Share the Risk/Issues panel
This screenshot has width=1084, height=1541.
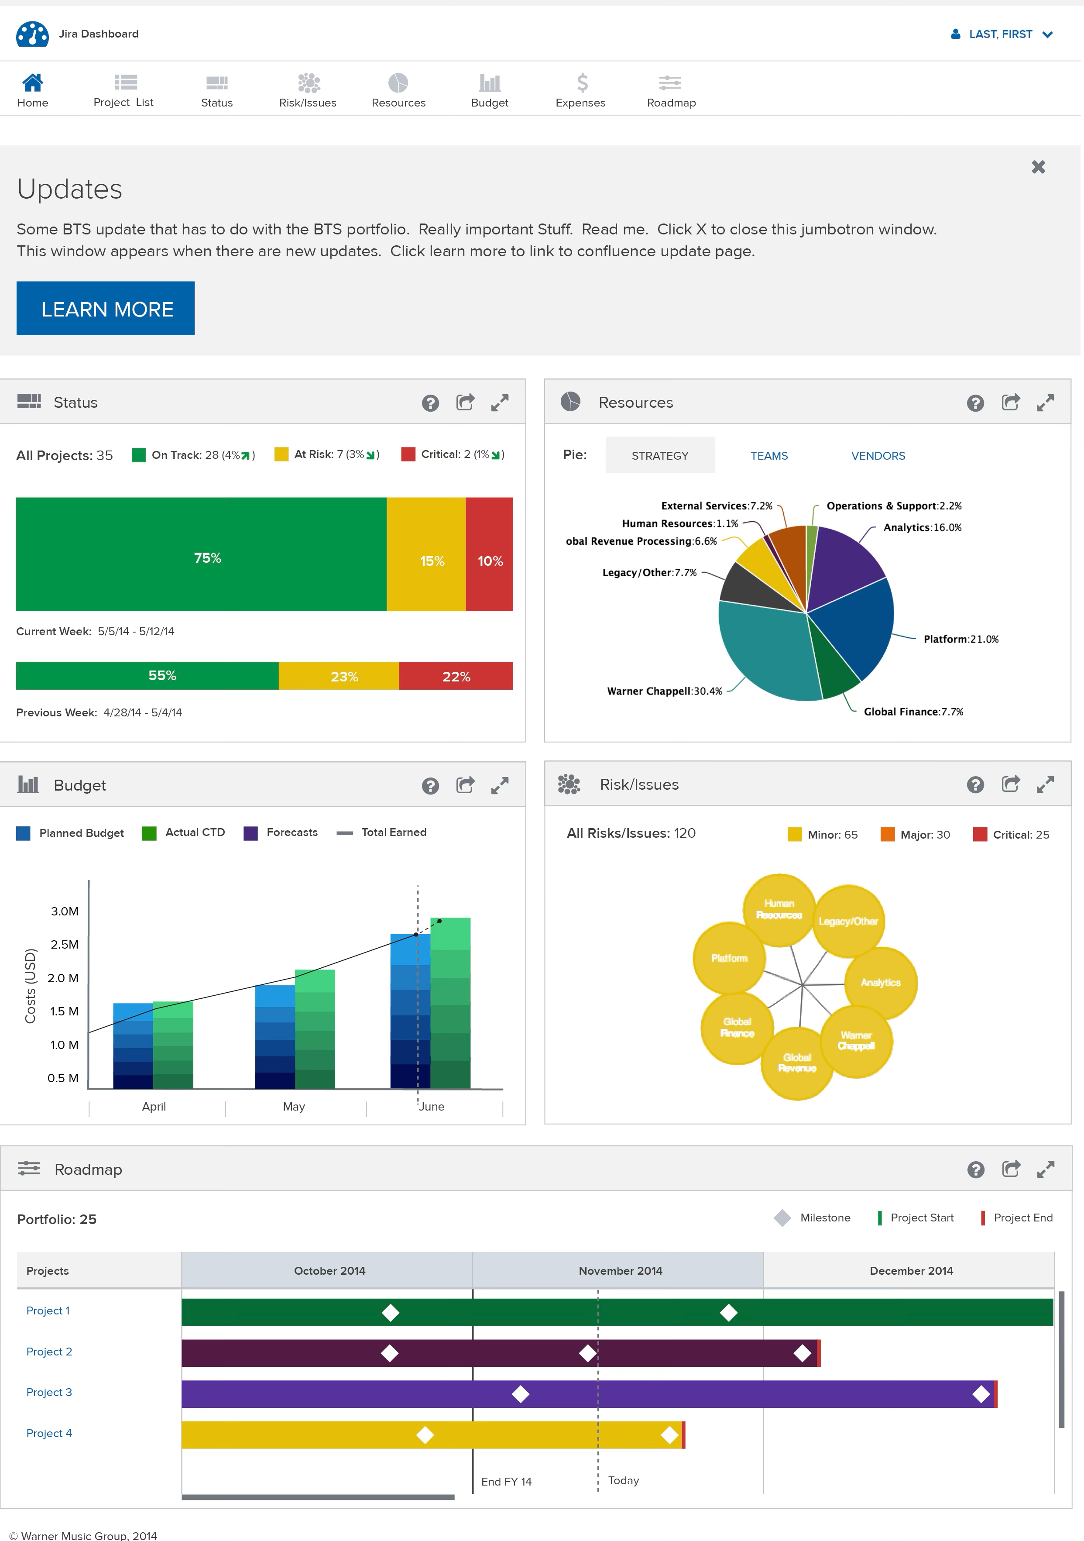(x=1010, y=784)
